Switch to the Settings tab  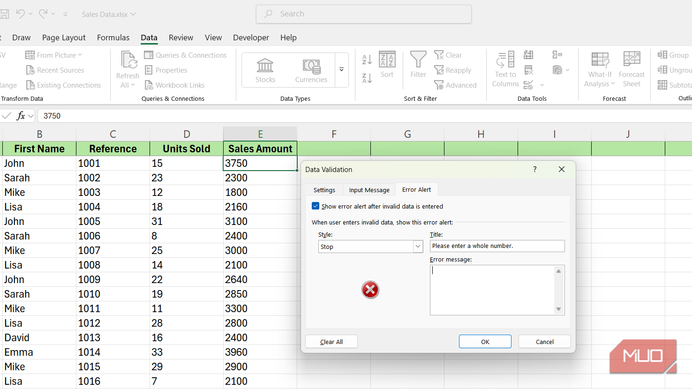click(x=324, y=190)
